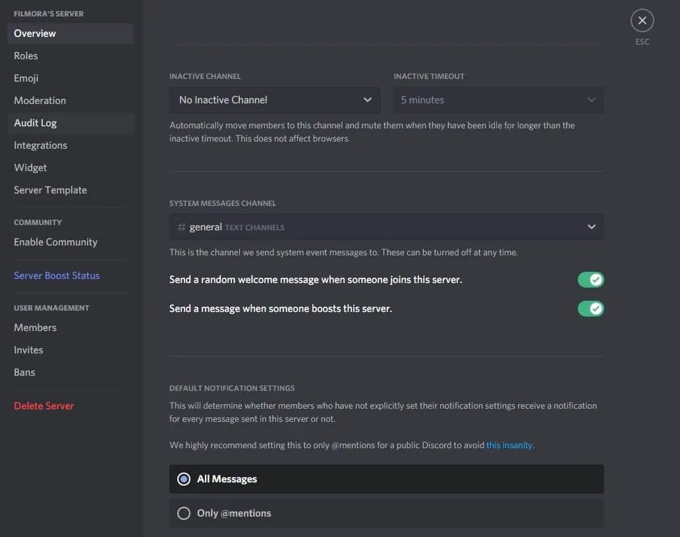Open the Moderation section
680x537 pixels.
[x=40, y=101]
